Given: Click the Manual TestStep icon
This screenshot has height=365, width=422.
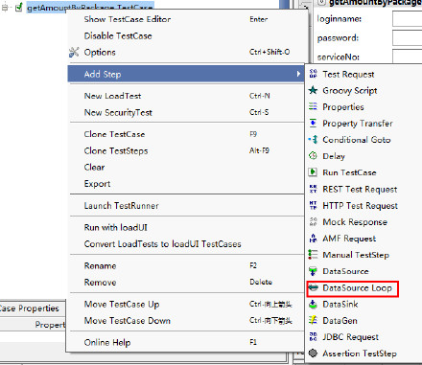Looking at the screenshot, I should (x=313, y=255).
